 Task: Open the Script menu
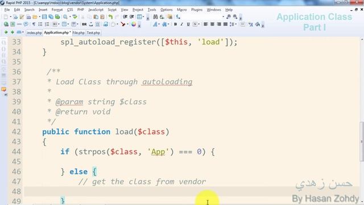pos(112,10)
